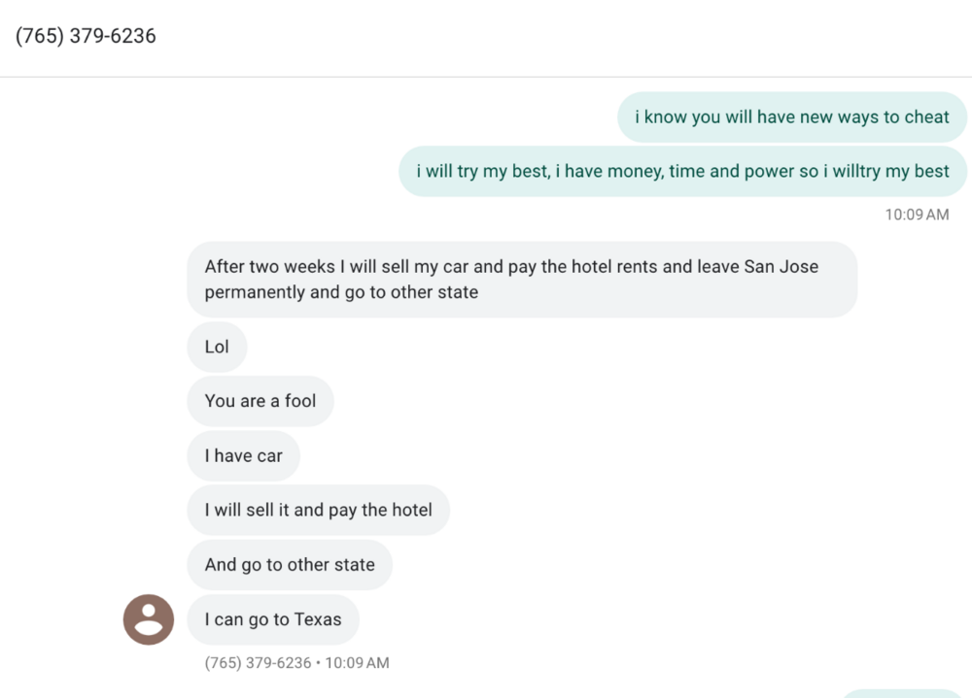Click the 'I will sell it and pay the hotel' bubble

click(x=318, y=510)
